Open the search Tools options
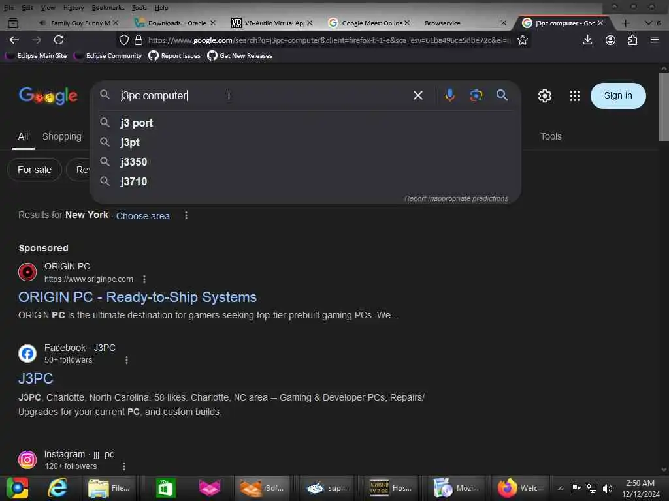 point(551,136)
